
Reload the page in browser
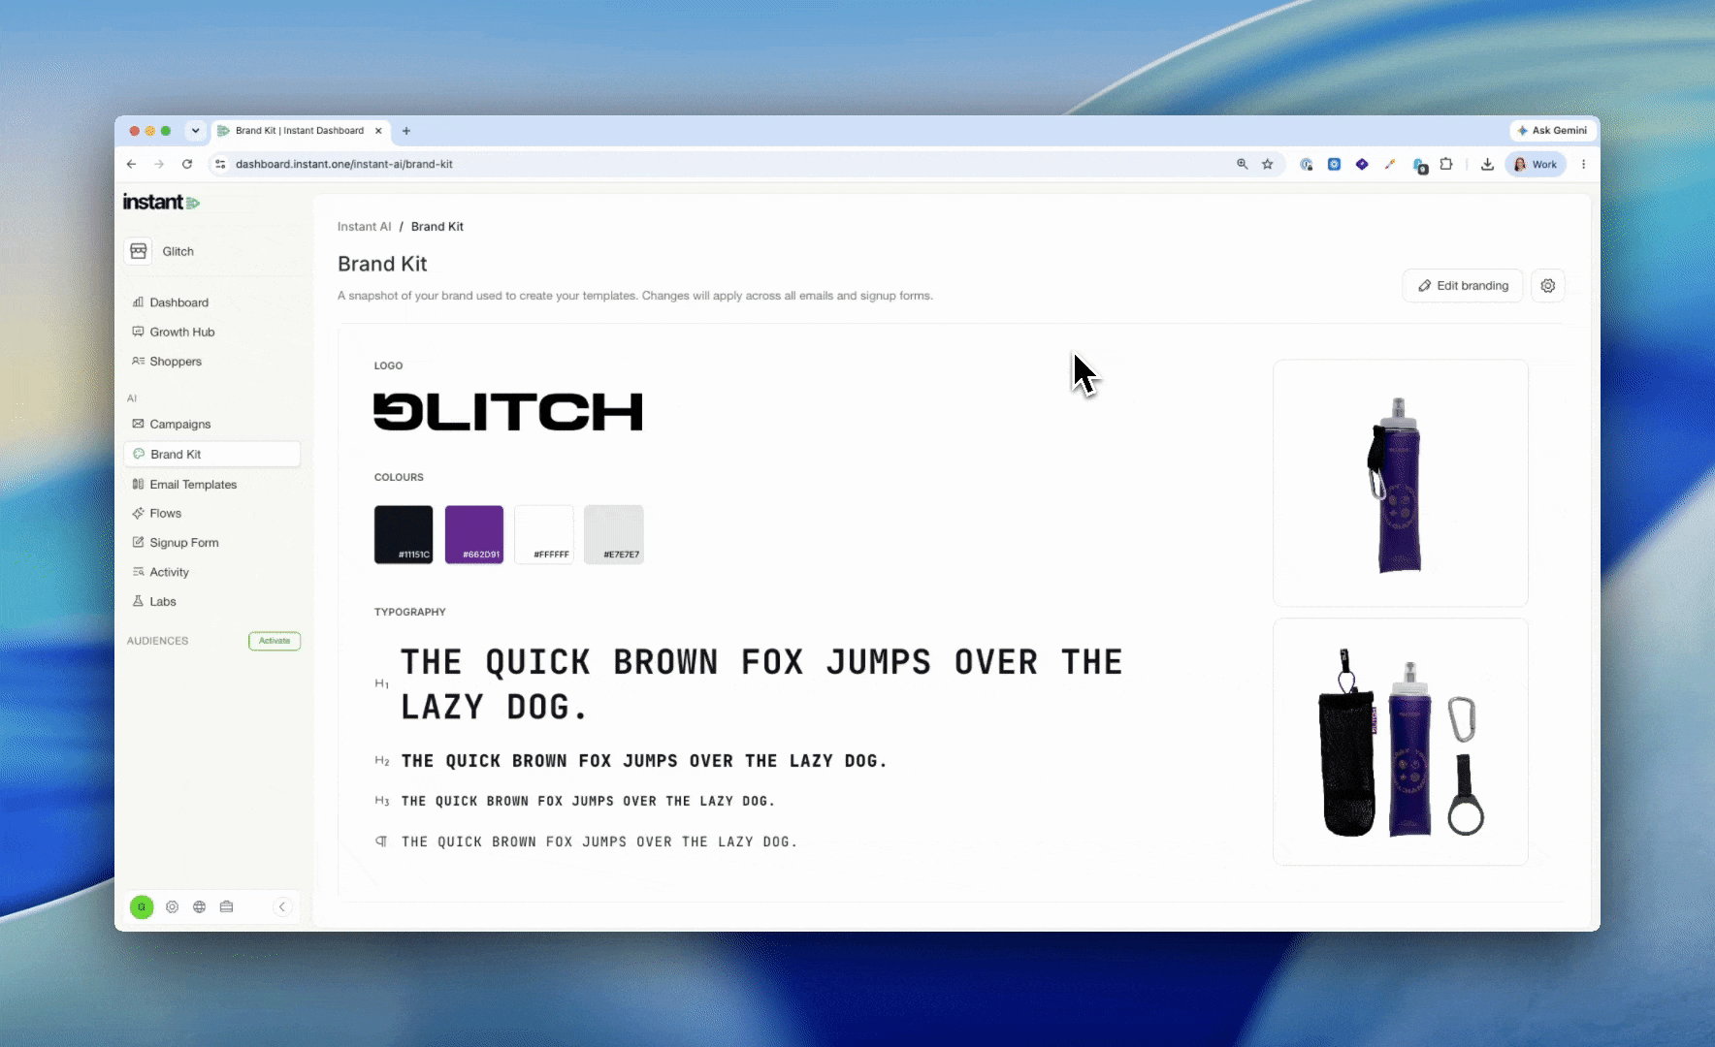click(x=187, y=164)
